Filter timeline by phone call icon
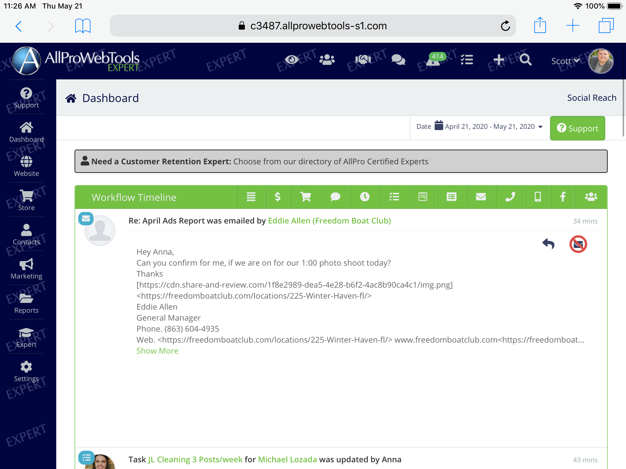This screenshot has height=469, width=626. (x=510, y=197)
